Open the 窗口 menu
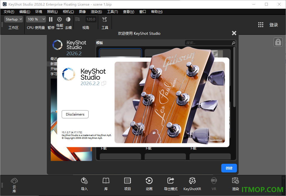286x196 pixels. [143, 12]
